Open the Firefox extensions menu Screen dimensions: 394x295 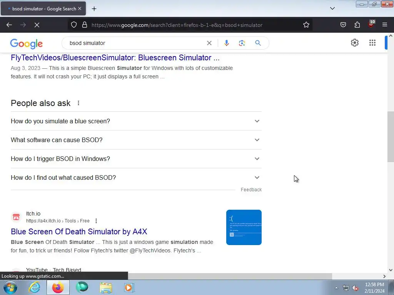point(357,25)
